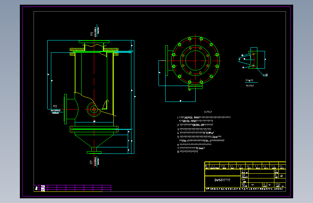Select note line 1 mentioning JB2932-1999
Screen dimensions: 313x203
[x=204, y=117]
